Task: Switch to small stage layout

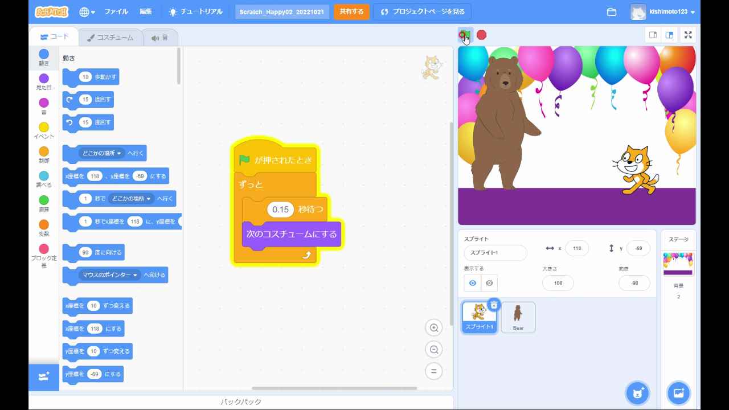Action: click(653, 35)
